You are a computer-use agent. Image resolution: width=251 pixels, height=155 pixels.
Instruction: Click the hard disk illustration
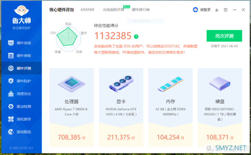(x=220, y=84)
